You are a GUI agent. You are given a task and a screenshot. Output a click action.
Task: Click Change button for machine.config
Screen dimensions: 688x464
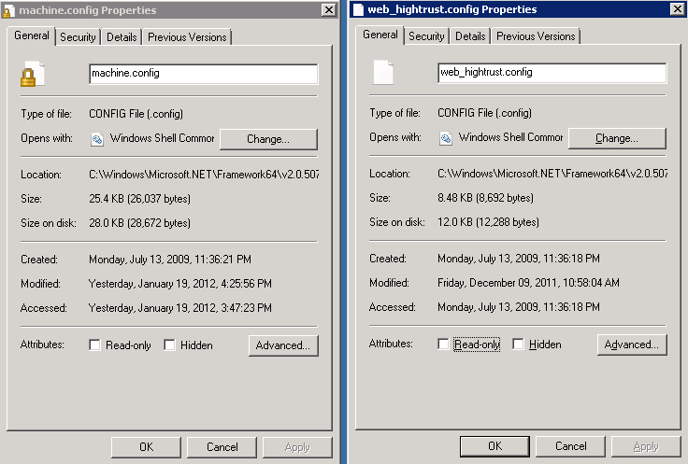tap(267, 139)
